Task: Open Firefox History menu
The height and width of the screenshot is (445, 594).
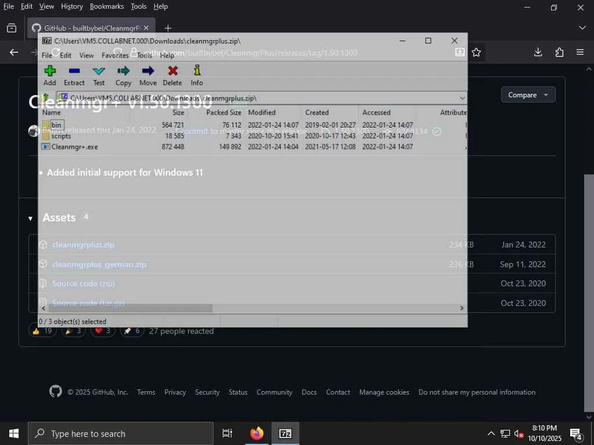Action: pos(71,6)
